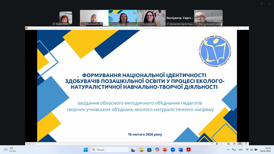The width and height of the screenshot is (274, 154).
Task: Click the Microsoft Store taskbar icon
Action: [149, 150]
